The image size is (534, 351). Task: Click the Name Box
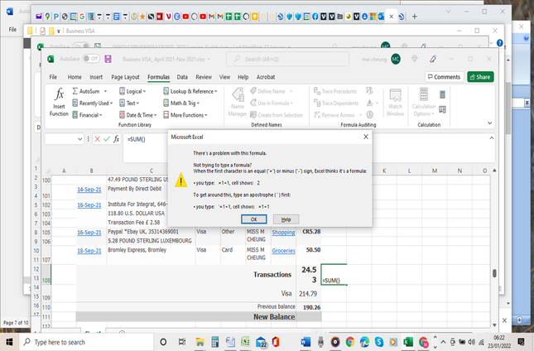click(x=64, y=139)
